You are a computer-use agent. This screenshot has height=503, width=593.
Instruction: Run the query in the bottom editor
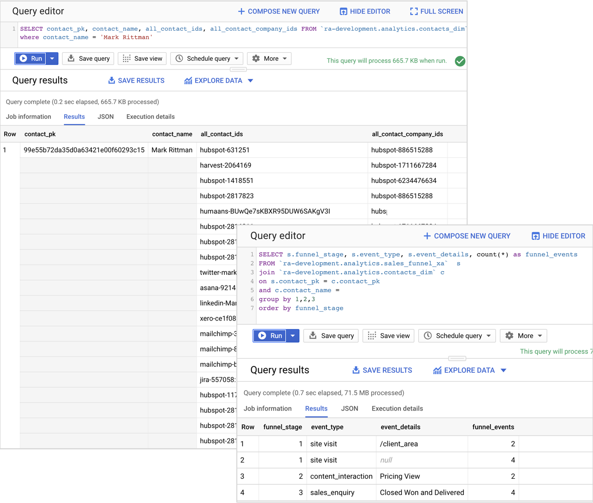pyautogui.click(x=270, y=335)
